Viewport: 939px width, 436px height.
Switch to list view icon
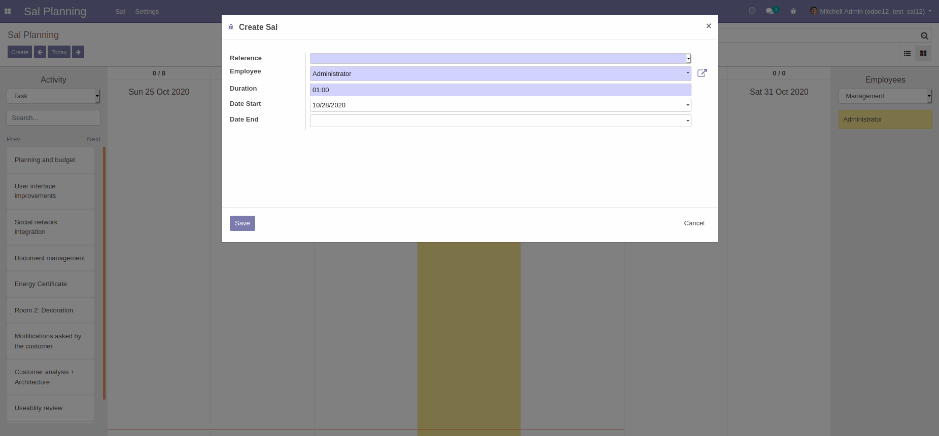908,53
